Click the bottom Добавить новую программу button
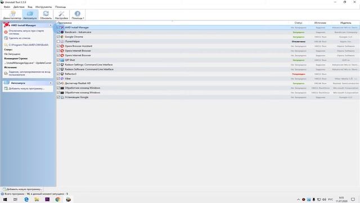The width and height of the screenshot is (360, 203). pos(22,189)
